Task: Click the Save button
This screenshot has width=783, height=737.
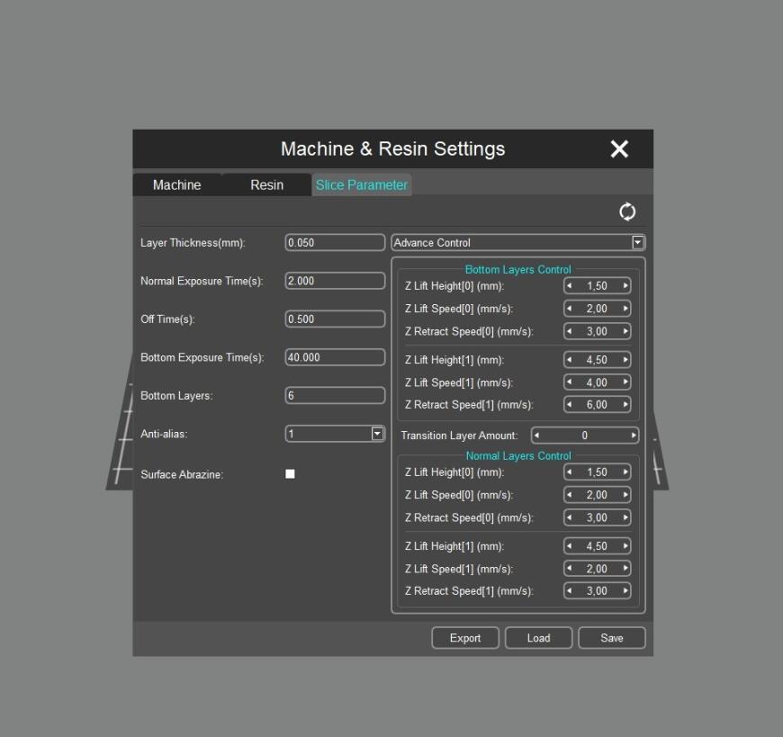Action: coord(612,638)
